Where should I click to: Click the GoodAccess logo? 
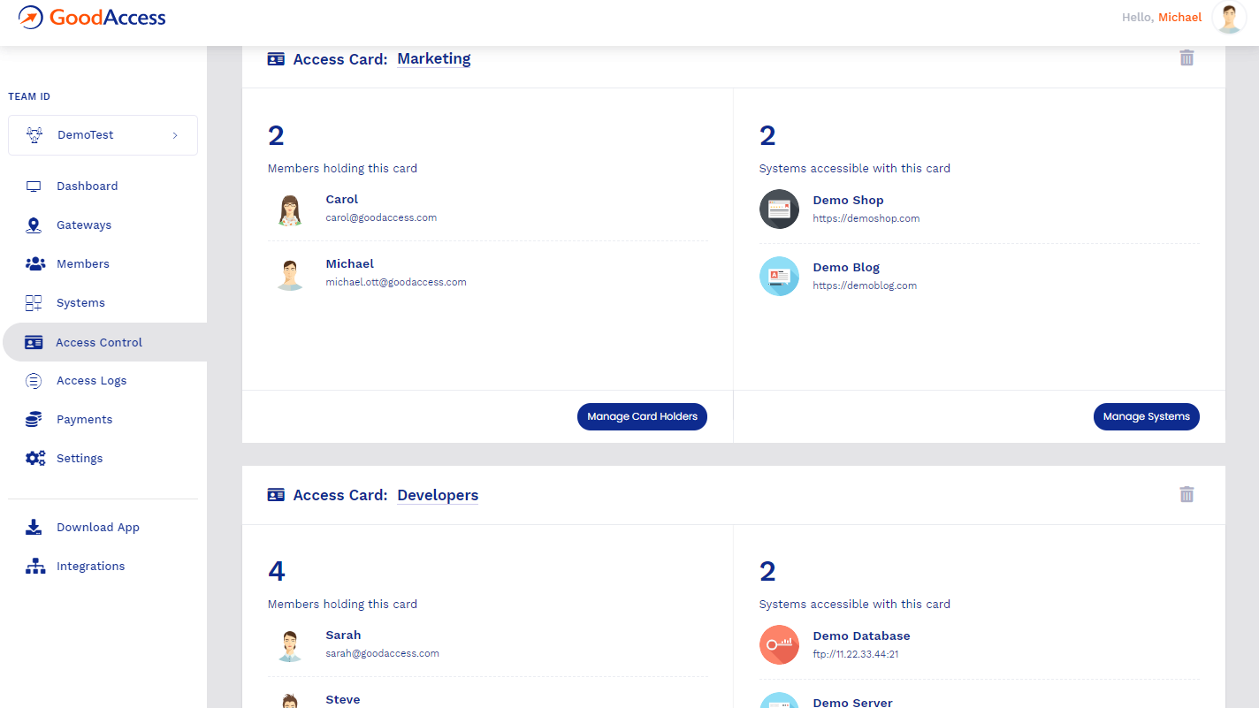(92, 18)
